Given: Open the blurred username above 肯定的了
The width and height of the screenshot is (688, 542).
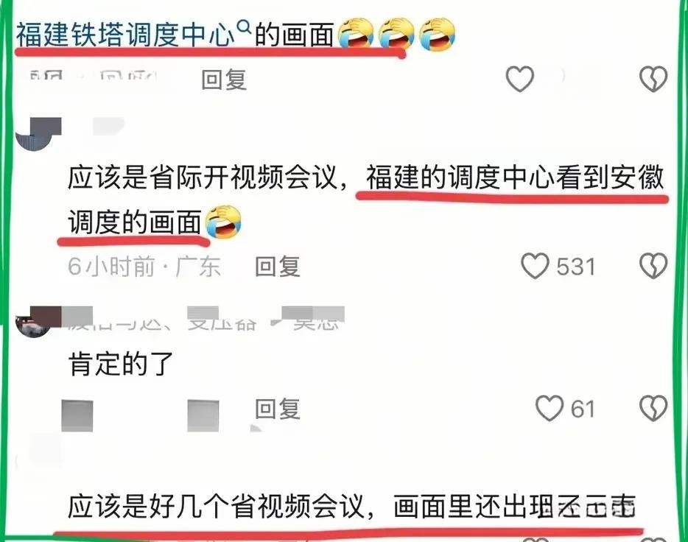Looking at the screenshot, I should (x=203, y=320).
